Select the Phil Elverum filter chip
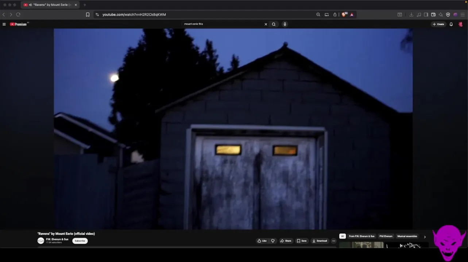Viewport: 468px width, 262px height. coord(386,236)
